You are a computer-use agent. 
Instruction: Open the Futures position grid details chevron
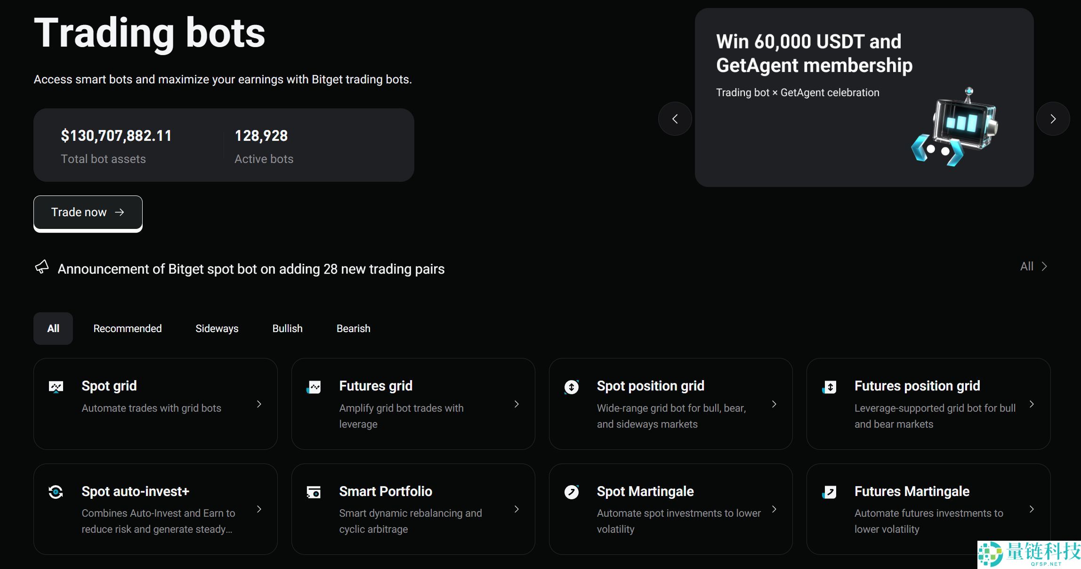pyautogui.click(x=1033, y=404)
